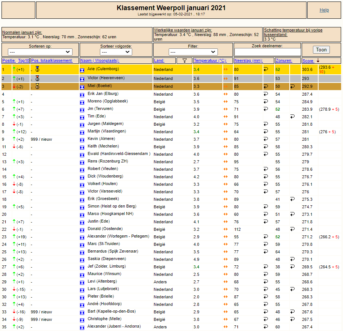Click the 'Zoek deelnemer' search field
The height and width of the screenshot is (331, 343).
click(x=267, y=52)
